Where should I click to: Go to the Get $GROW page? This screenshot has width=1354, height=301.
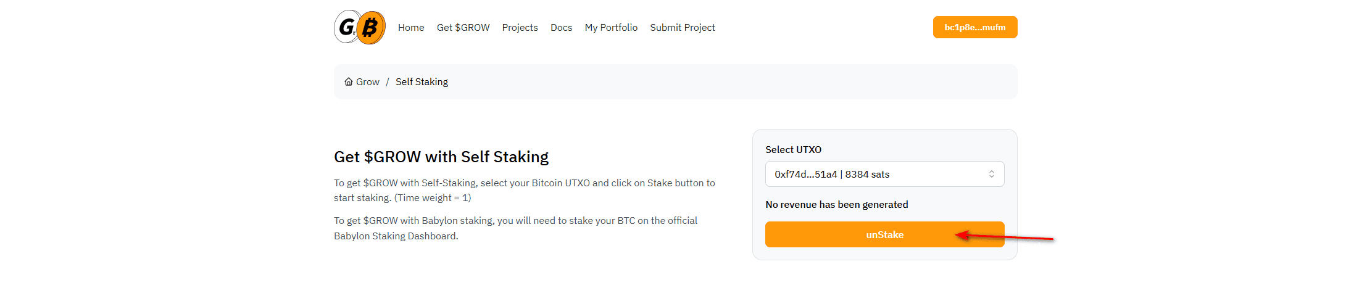pyautogui.click(x=463, y=27)
